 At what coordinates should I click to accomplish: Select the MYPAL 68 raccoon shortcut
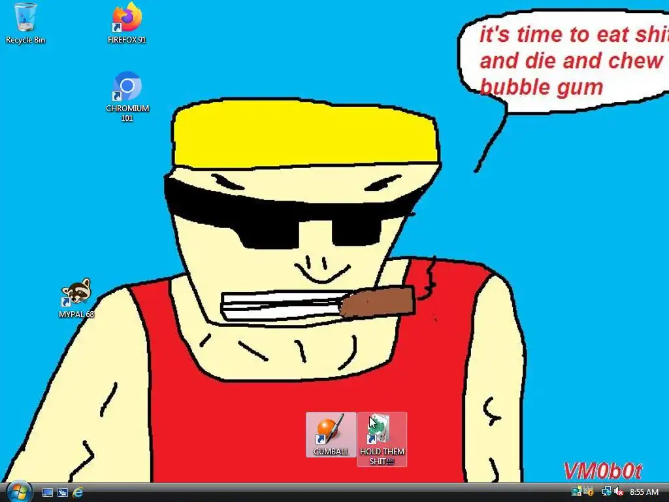[x=76, y=298]
